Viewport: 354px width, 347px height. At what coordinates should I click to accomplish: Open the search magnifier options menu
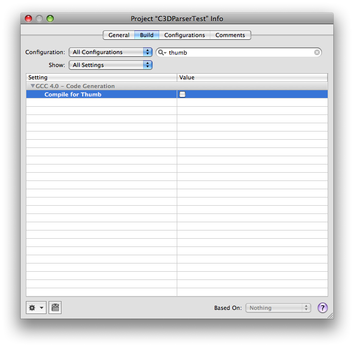coord(162,53)
